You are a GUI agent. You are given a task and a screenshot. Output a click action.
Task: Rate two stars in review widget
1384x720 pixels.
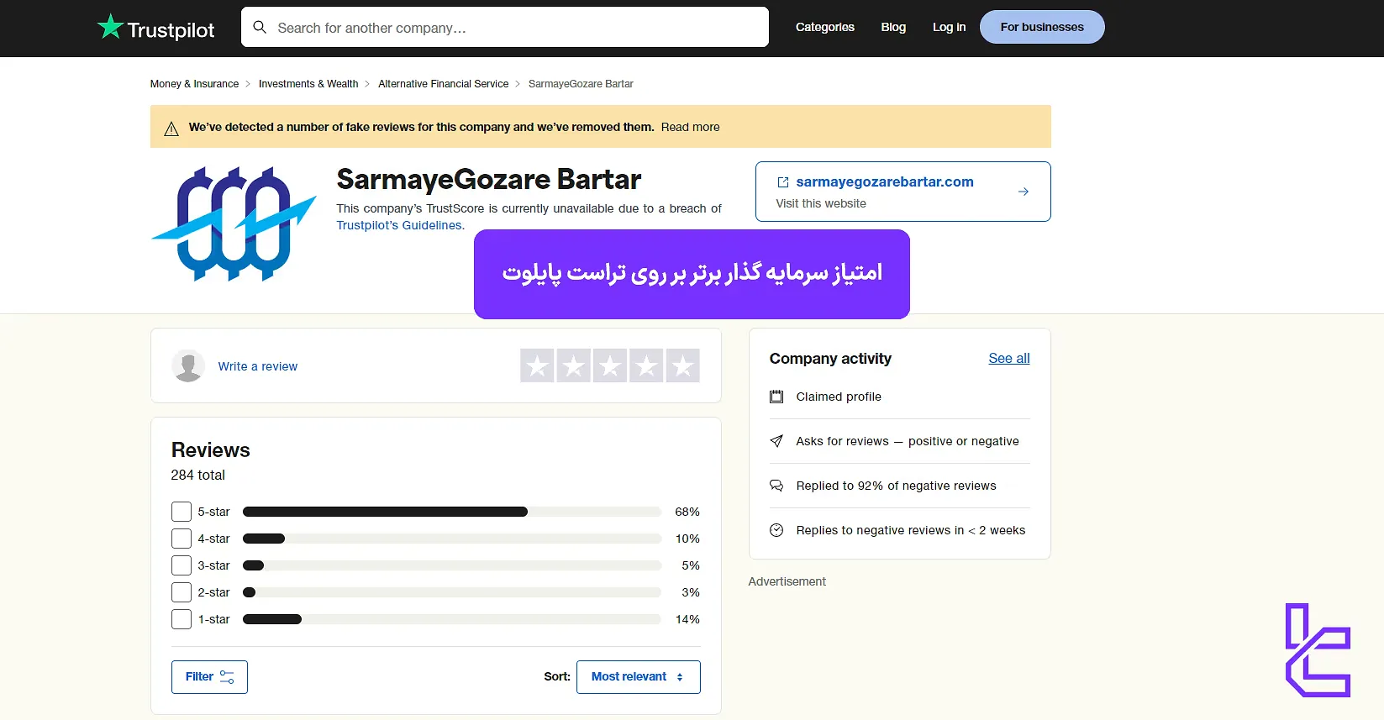(573, 365)
